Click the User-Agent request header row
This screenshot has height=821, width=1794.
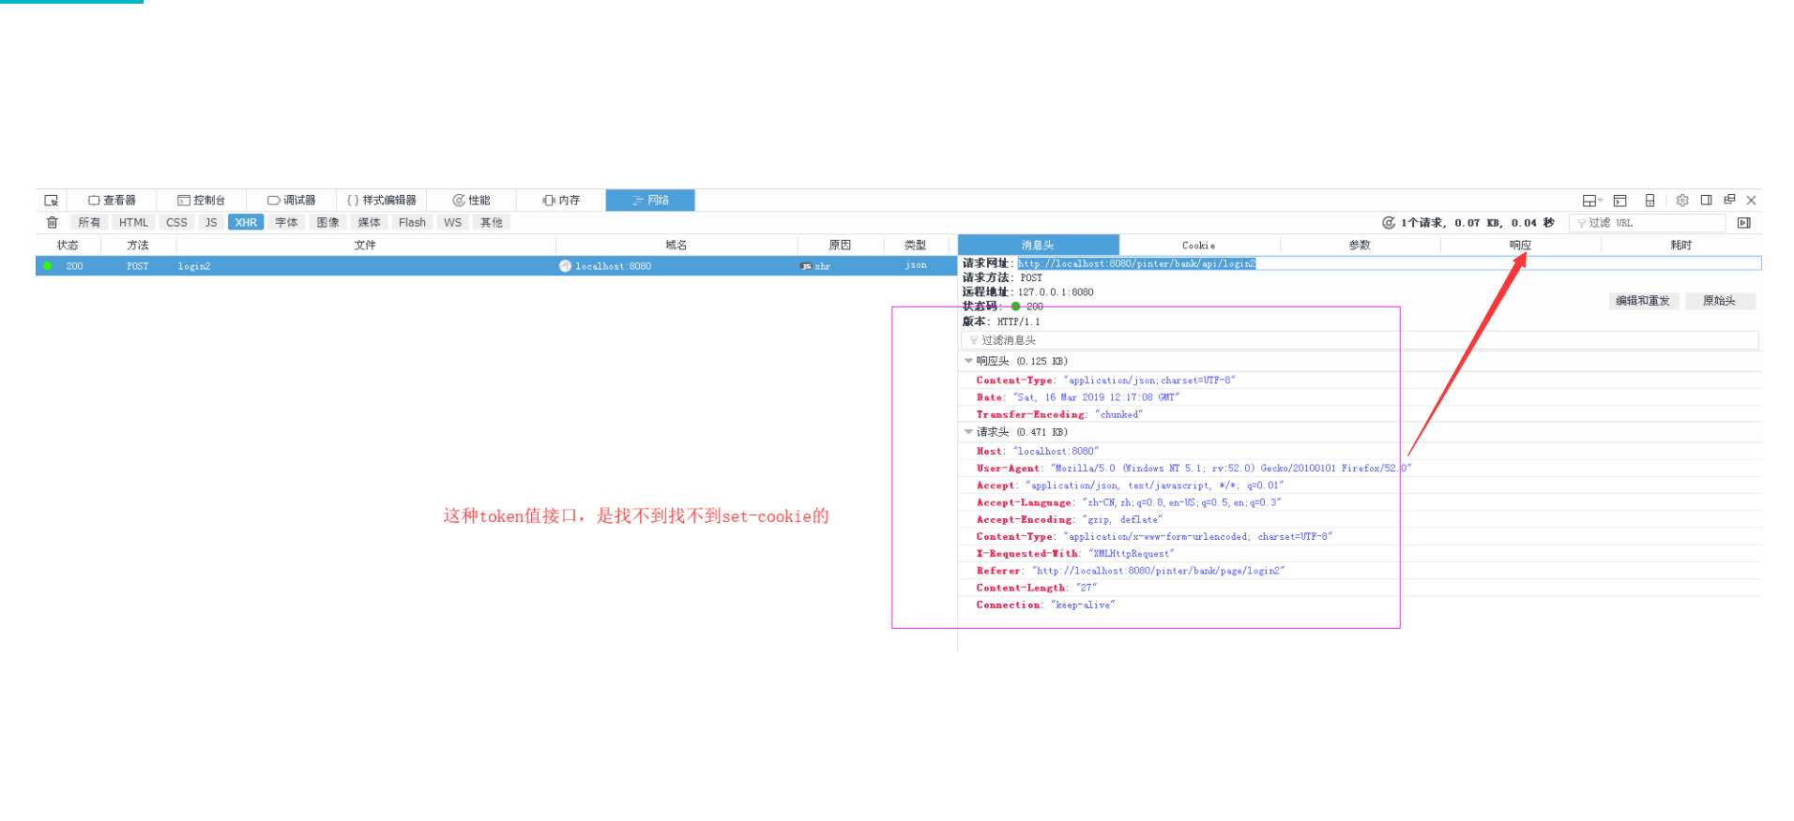click(x=1360, y=469)
